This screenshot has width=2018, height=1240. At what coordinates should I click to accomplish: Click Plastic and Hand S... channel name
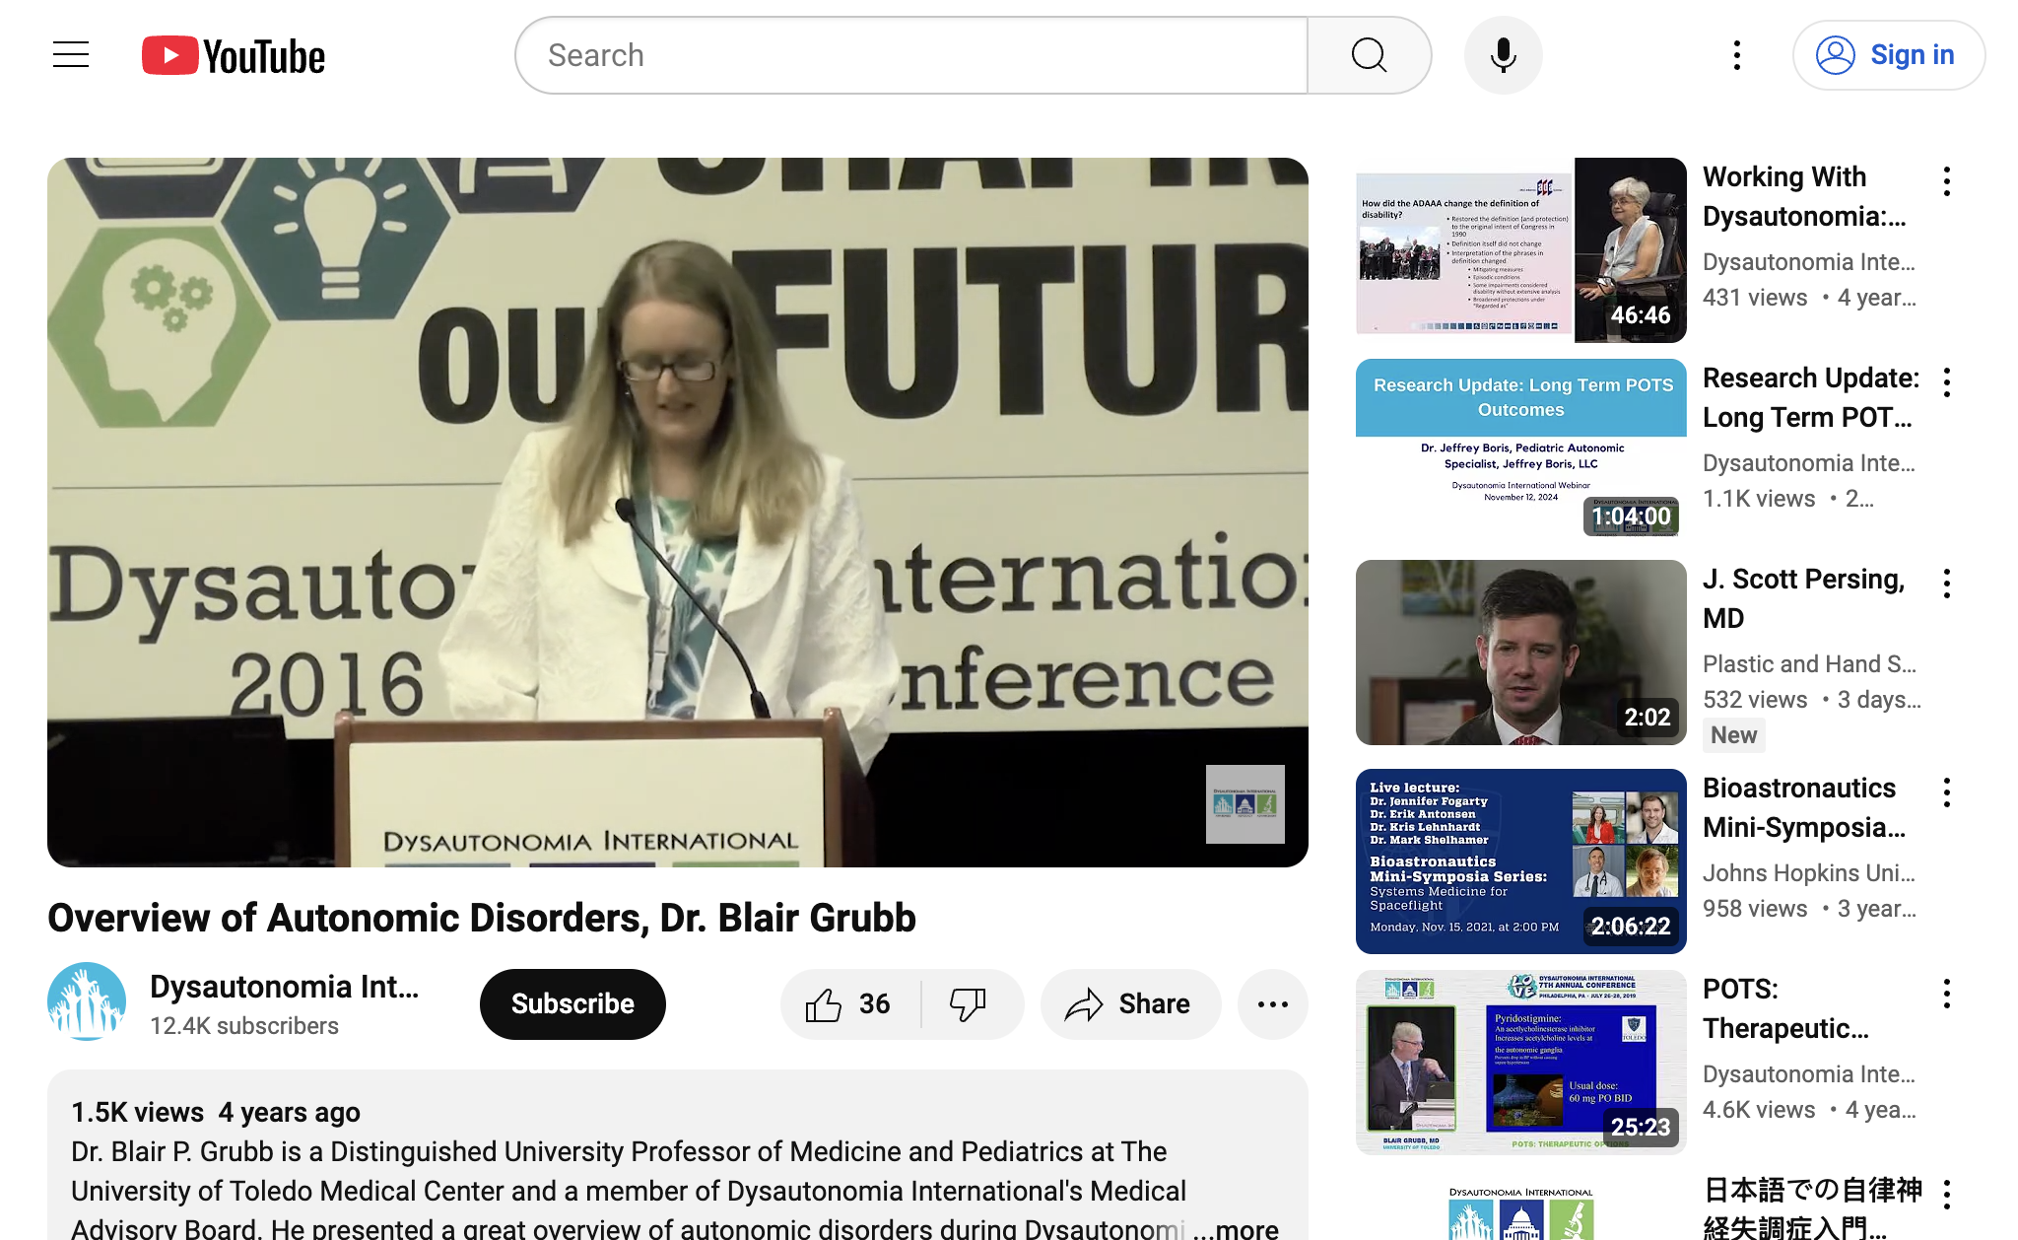tap(1809, 664)
